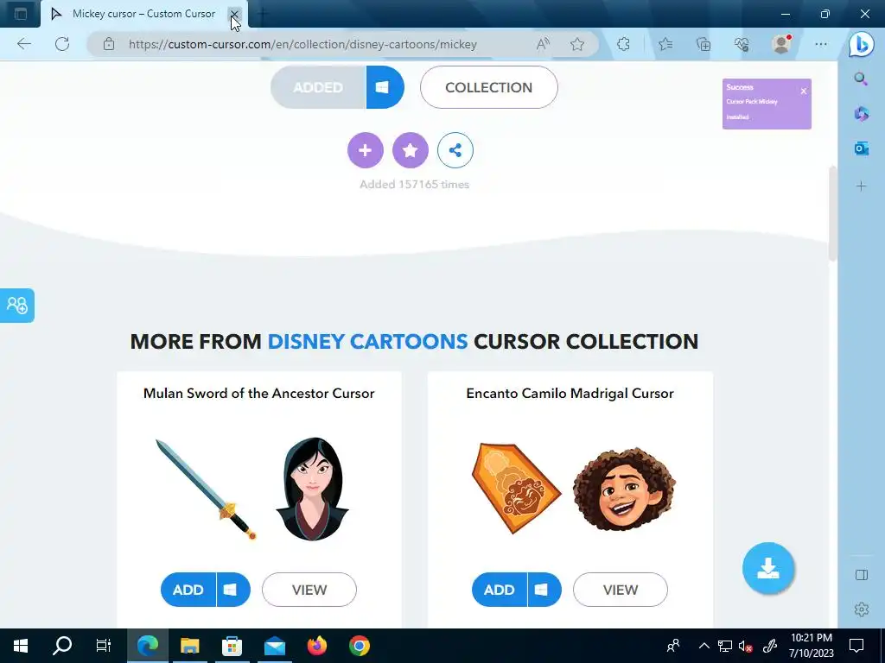Click Windows icon beside Mulan ADD button
This screenshot has width=885, height=663.
tap(232, 590)
